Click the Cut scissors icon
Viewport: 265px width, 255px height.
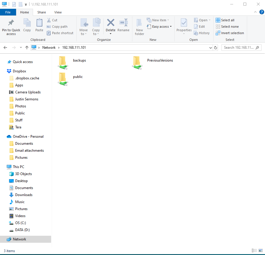49,20
